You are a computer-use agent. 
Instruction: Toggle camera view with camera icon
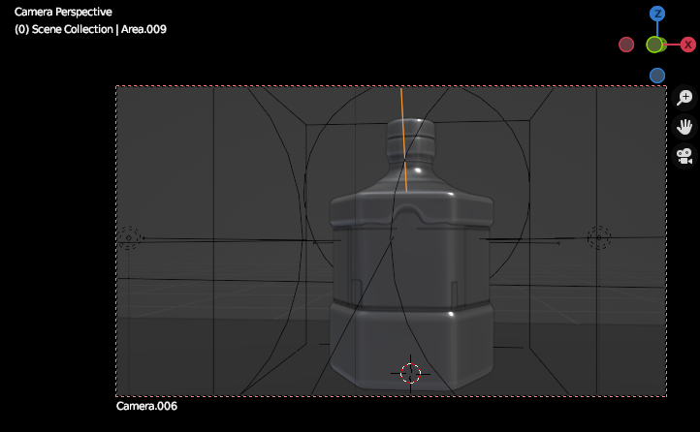pos(684,157)
